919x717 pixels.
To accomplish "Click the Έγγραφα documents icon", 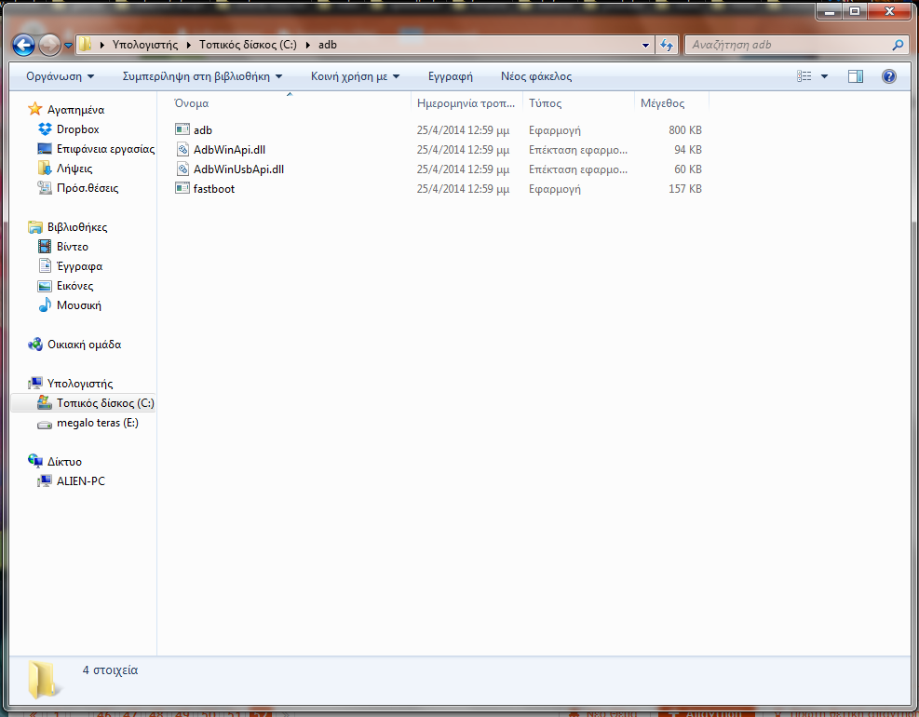I will (x=45, y=265).
